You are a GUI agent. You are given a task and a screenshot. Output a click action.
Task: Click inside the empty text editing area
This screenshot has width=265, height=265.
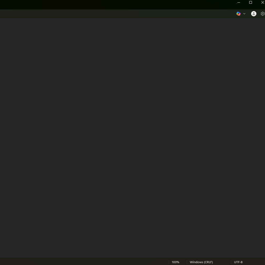click(x=133, y=138)
